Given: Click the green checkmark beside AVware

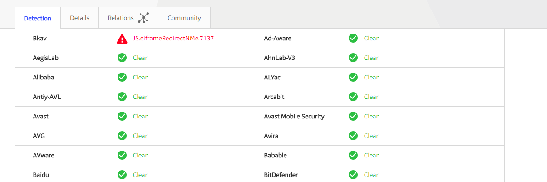Looking at the screenshot, I should click(x=122, y=155).
